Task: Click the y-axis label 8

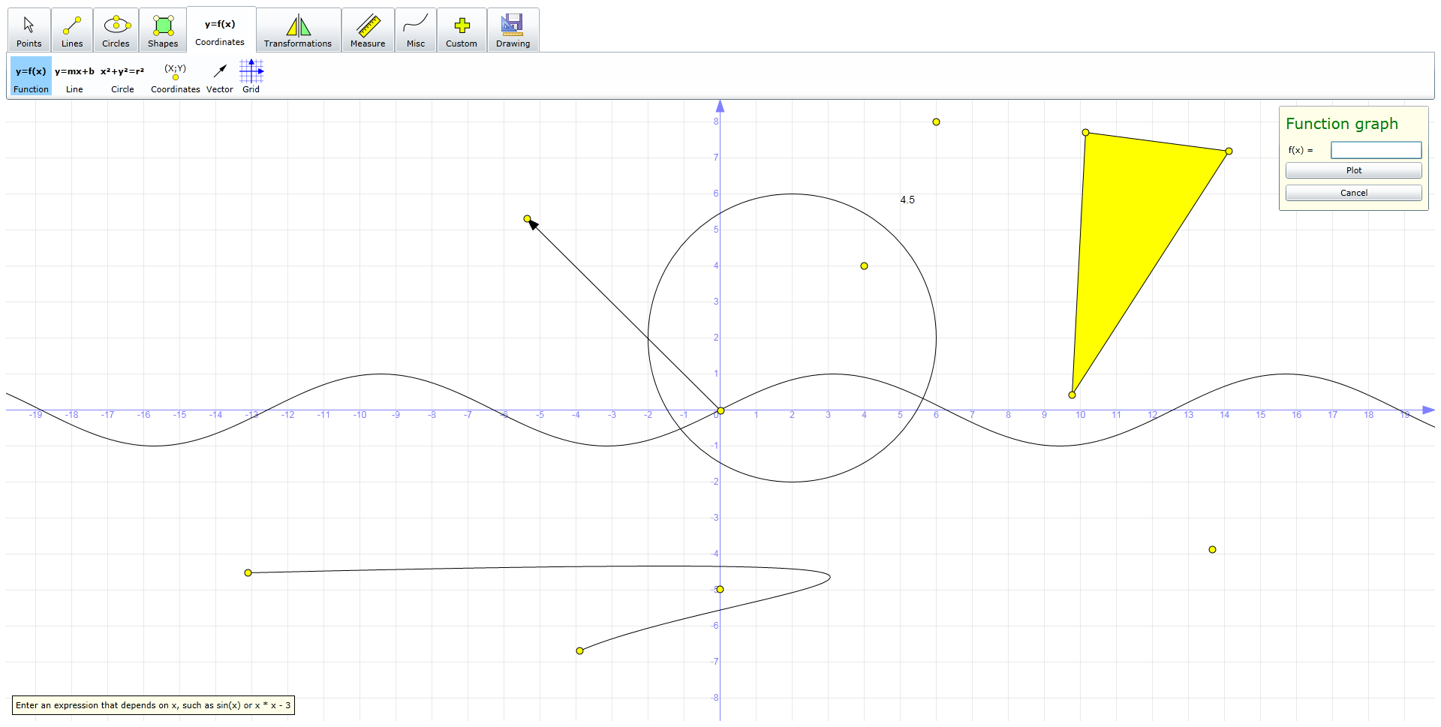Action: 716,122
